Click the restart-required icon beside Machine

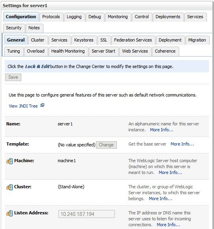pos(9,161)
